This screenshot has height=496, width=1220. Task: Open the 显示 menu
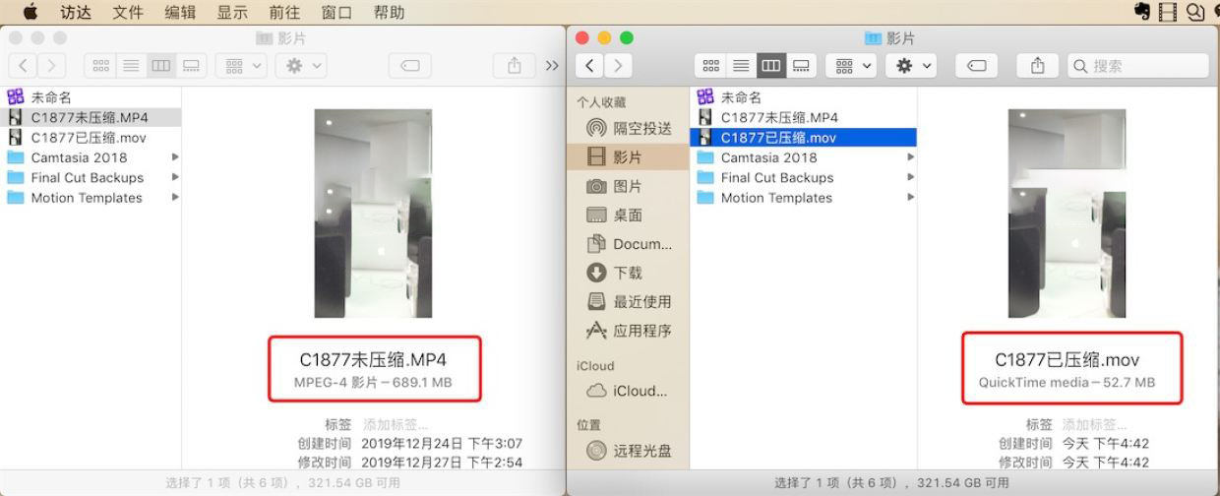(232, 12)
